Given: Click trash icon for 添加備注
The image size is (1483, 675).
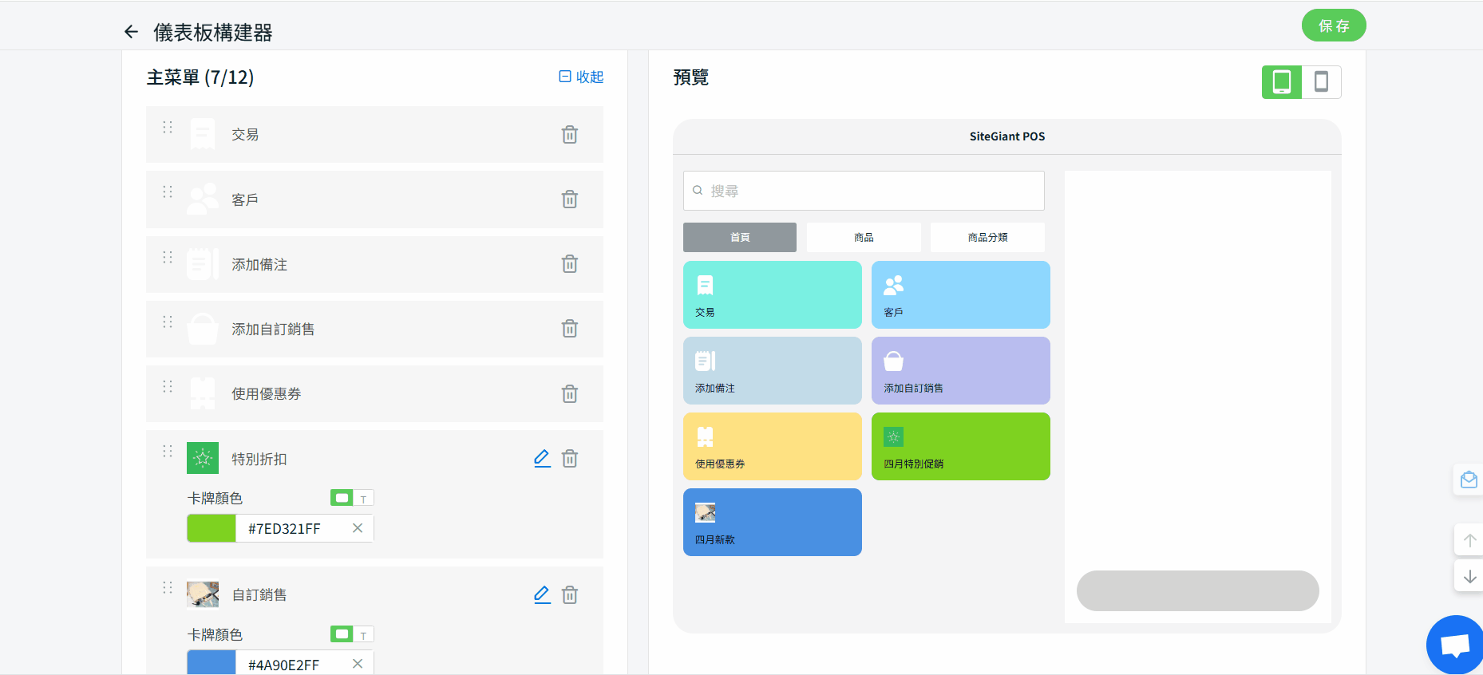Looking at the screenshot, I should click(569, 264).
